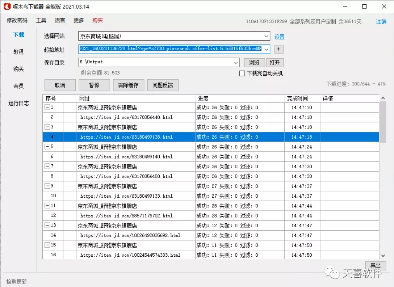Click the 下载进度 300/644 progress text

tap(356, 84)
